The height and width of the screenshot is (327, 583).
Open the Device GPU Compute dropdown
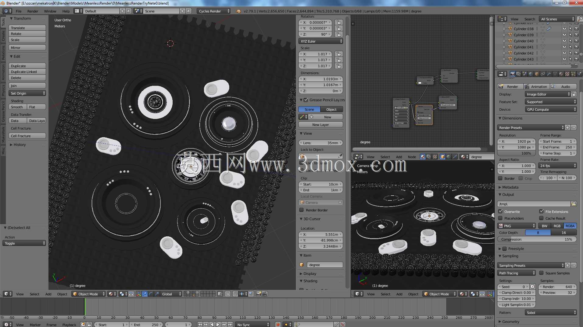551,110
